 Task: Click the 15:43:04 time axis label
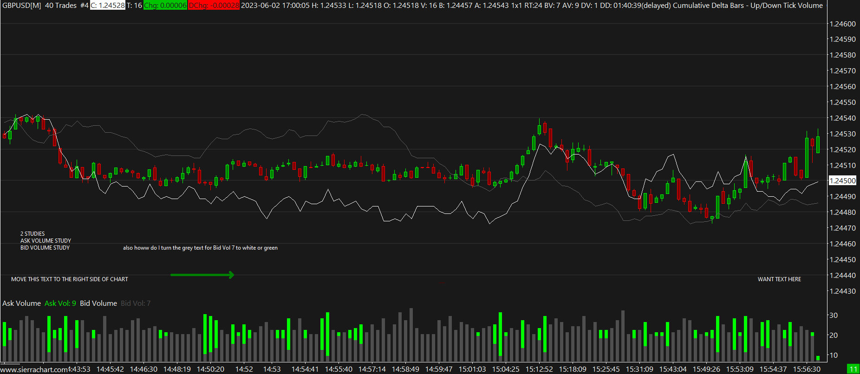[x=673, y=369]
